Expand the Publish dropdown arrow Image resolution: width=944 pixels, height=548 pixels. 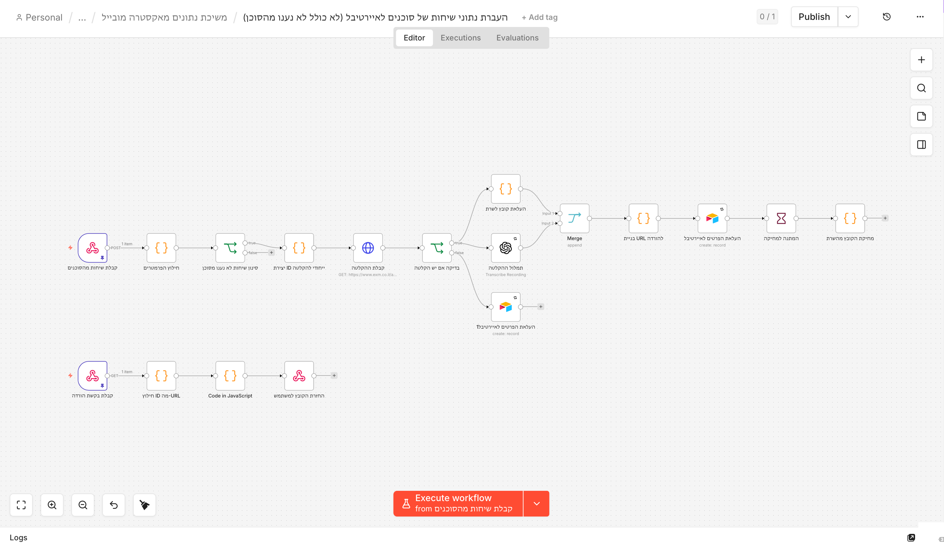[x=848, y=17]
